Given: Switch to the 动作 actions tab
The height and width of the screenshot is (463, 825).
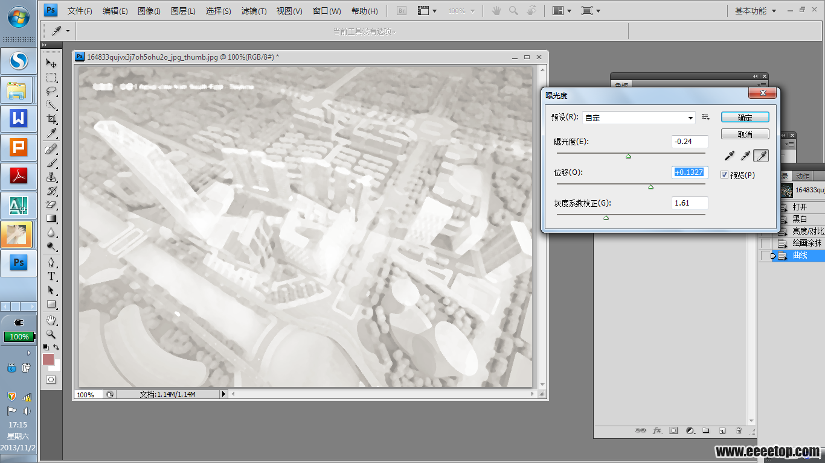Looking at the screenshot, I should 802,175.
